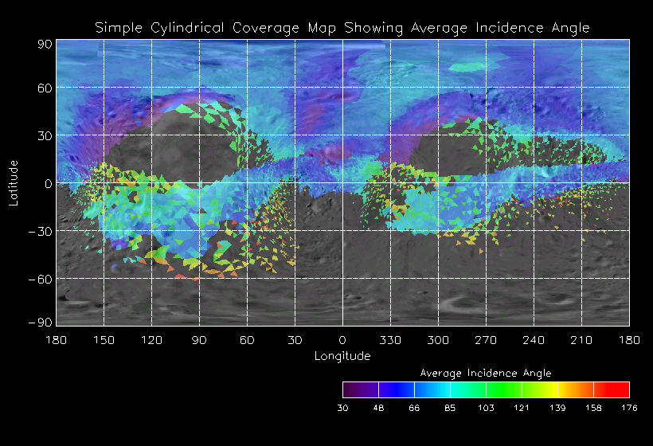Click the blue segment of the color bar

(397, 389)
